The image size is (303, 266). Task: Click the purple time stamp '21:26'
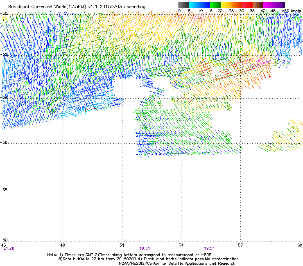tap(9, 248)
